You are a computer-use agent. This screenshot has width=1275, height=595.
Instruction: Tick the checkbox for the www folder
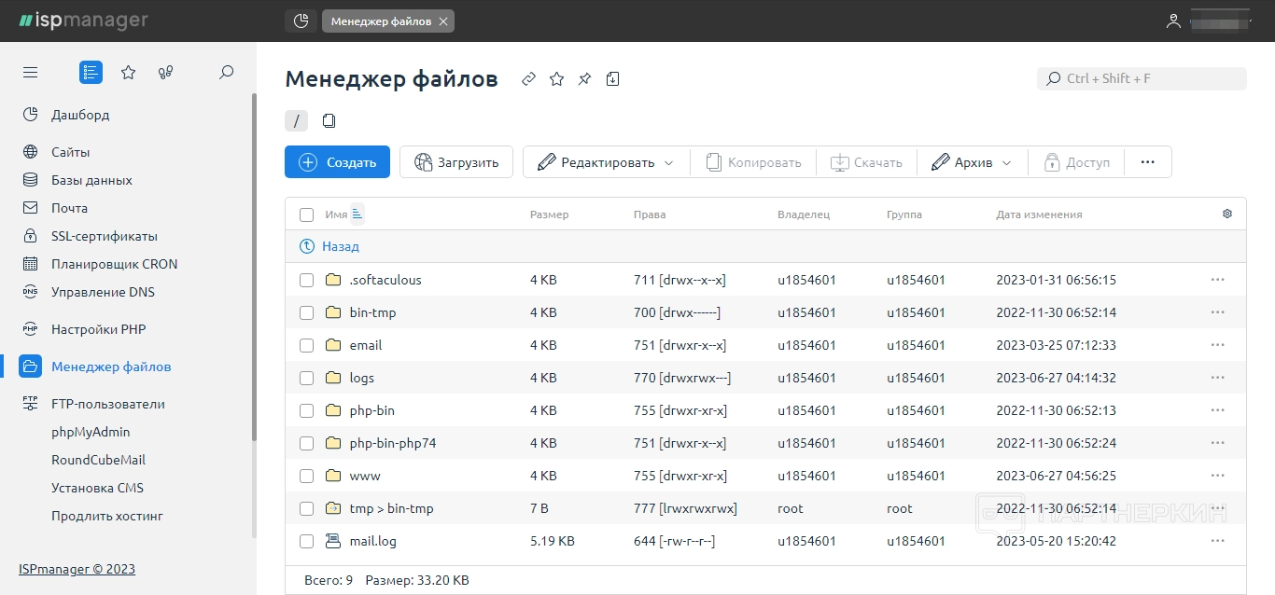pyautogui.click(x=306, y=476)
